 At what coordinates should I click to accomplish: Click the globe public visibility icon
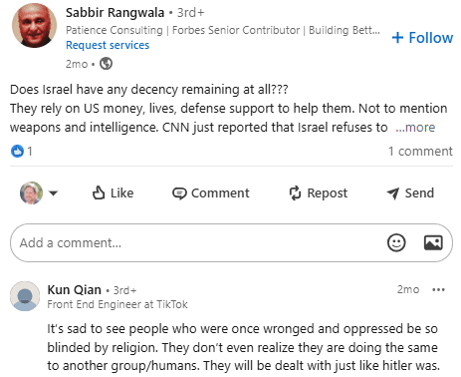point(106,64)
